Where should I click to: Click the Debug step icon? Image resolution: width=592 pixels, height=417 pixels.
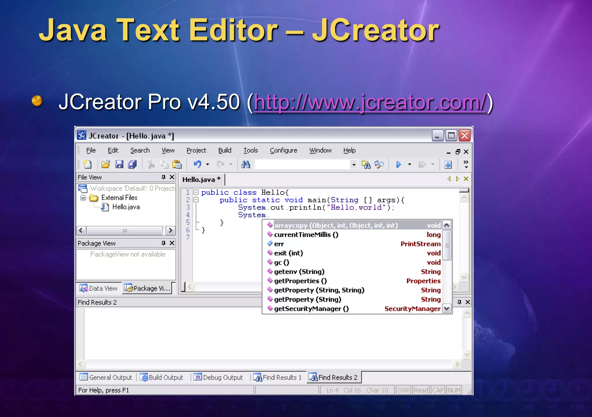pyautogui.click(x=422, y=164)
